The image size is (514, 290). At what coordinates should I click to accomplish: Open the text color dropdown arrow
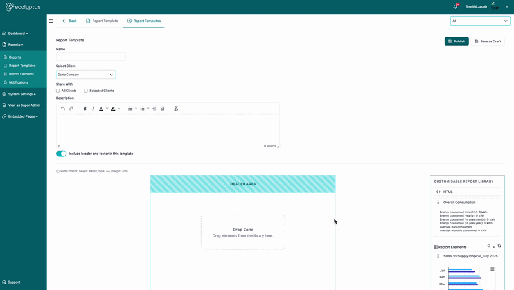pyautogui.click(x=107, y=108)
